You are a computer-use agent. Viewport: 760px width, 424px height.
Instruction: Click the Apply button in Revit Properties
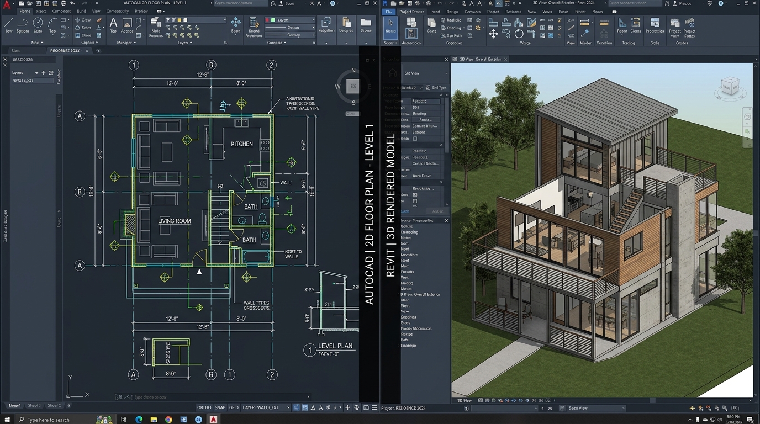[437, 211]
